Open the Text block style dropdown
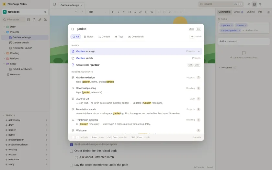272x170 pixels. pos(97,12)
